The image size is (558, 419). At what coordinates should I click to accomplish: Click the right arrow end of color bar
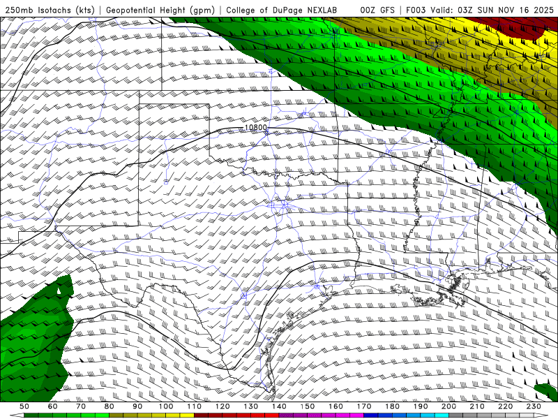pos(542,416)
